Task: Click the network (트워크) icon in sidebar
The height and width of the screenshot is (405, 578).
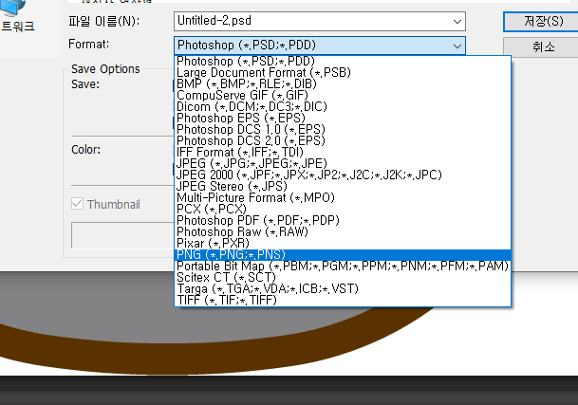Action: (15, 18)
